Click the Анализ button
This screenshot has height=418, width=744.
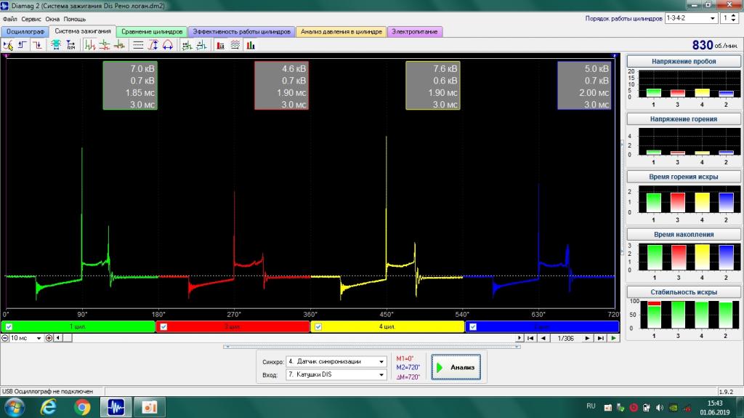456,367
